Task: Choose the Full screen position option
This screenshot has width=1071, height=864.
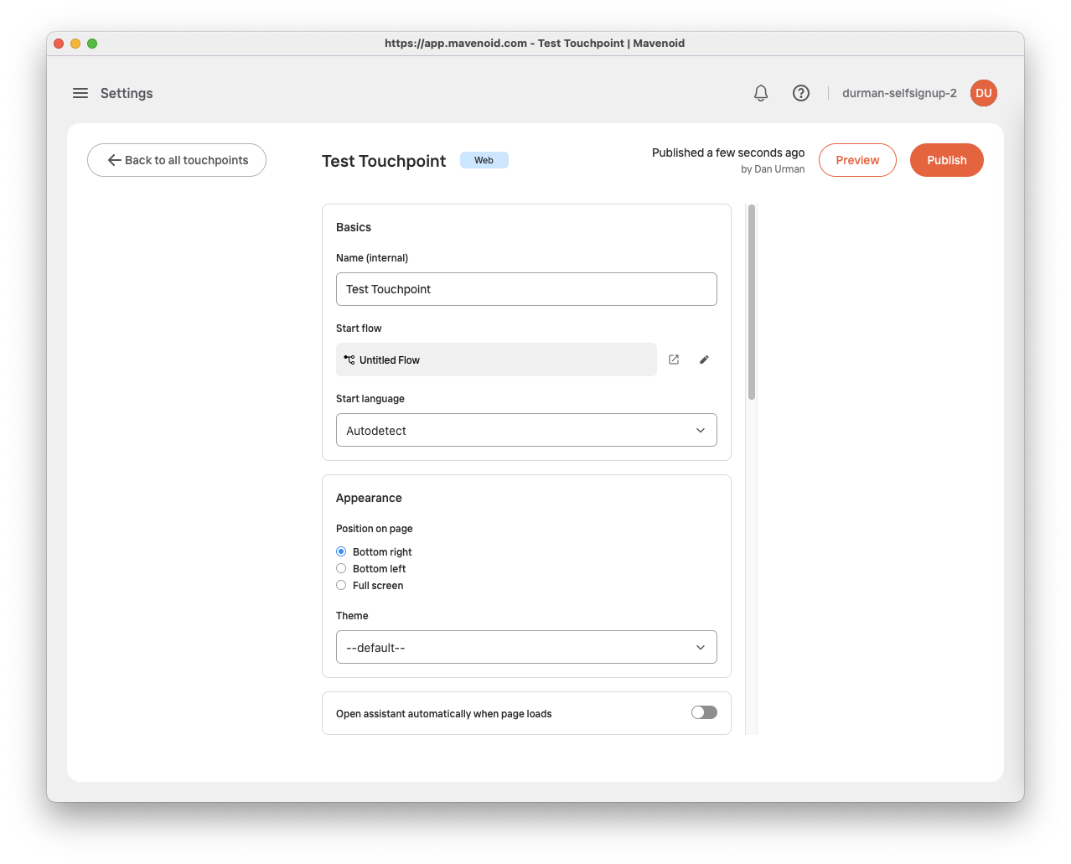Action: (341, 585)
